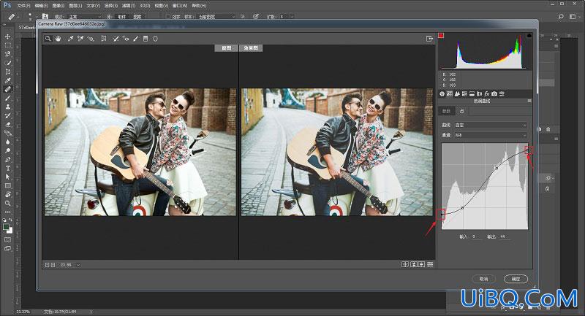The width and height of the screenshot is (585, 316).
Task: Open the 样本 sample layers dropdown
Action: 217,17
